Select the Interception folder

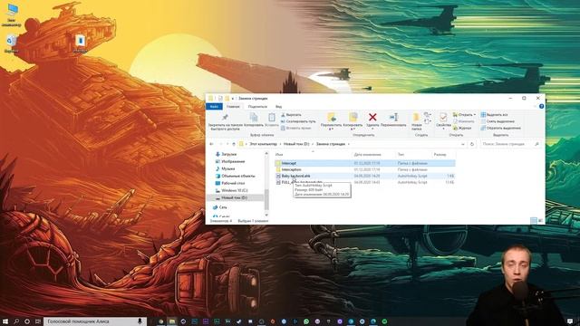coord(365,169)
